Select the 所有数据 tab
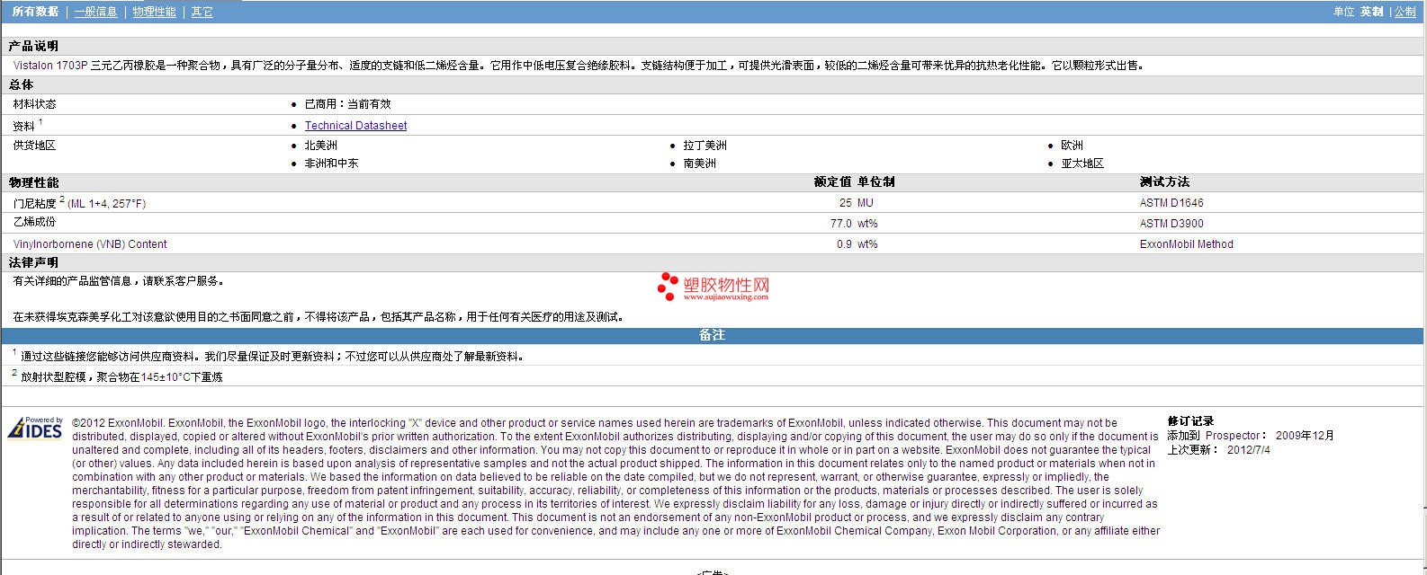This screenshot has height=575, width=1427. pos(35,12)
